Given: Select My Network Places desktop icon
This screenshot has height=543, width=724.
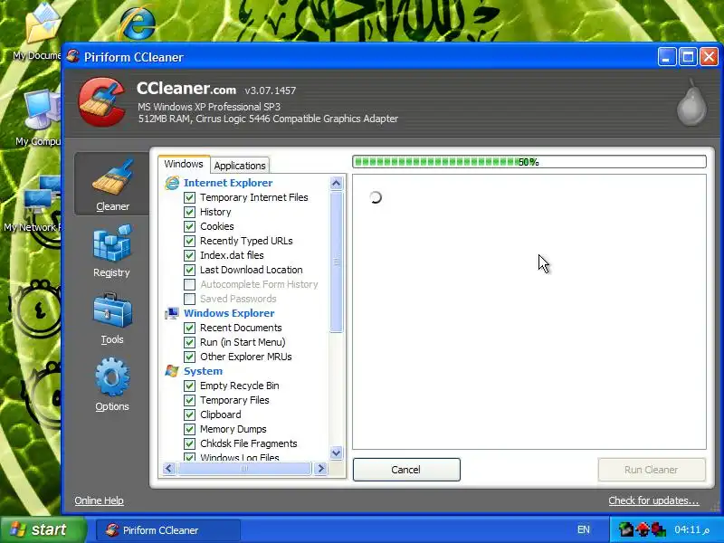Looking at the screenshot, I should [x=34, y=203].
